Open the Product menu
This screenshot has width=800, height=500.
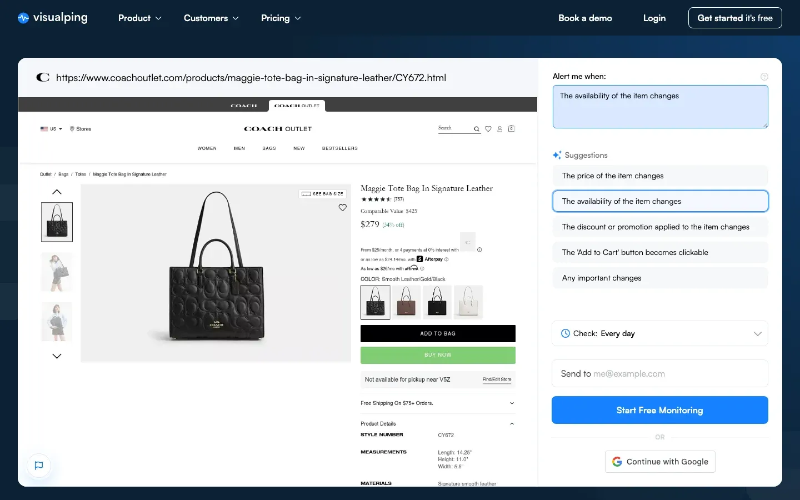pos(140,18)
